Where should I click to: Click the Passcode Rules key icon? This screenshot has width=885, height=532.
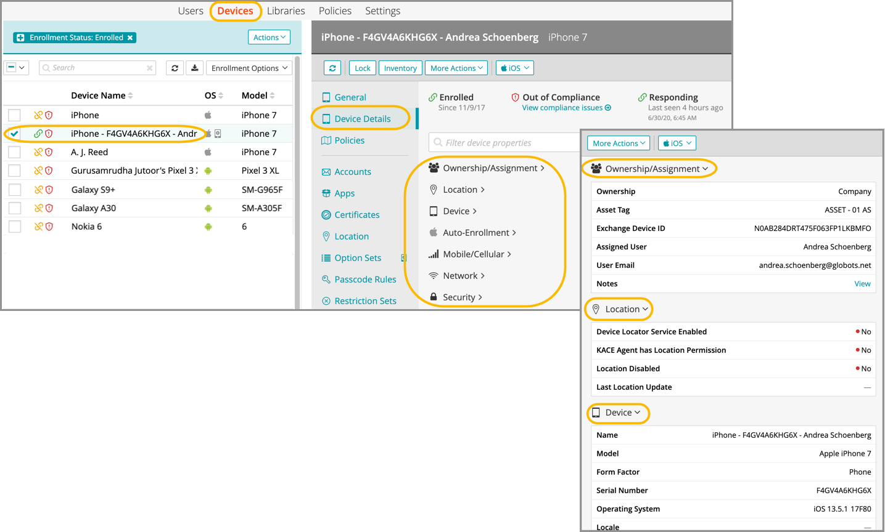pos(326,280)
